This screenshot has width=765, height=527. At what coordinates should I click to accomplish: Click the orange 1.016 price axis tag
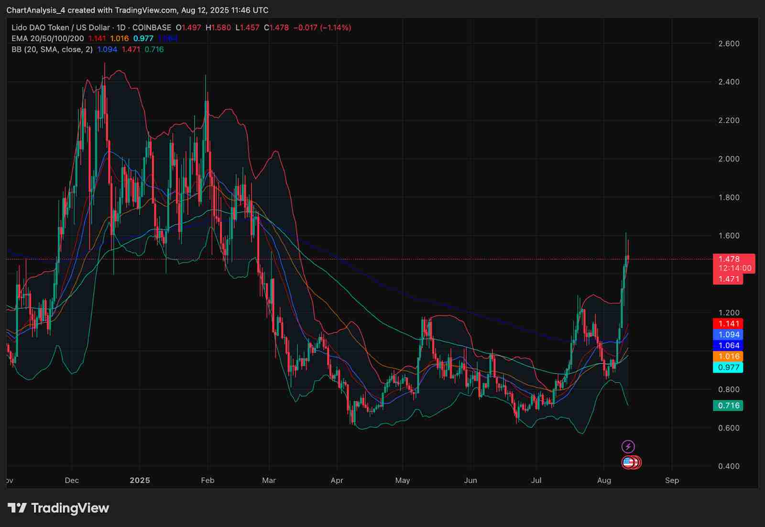coord(728,356)
